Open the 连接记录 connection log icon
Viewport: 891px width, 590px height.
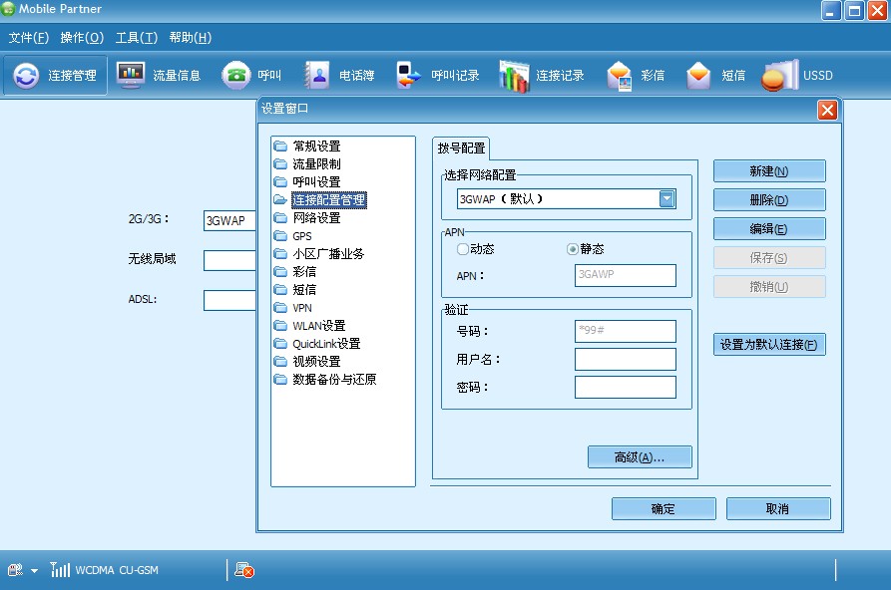[514, 76]
